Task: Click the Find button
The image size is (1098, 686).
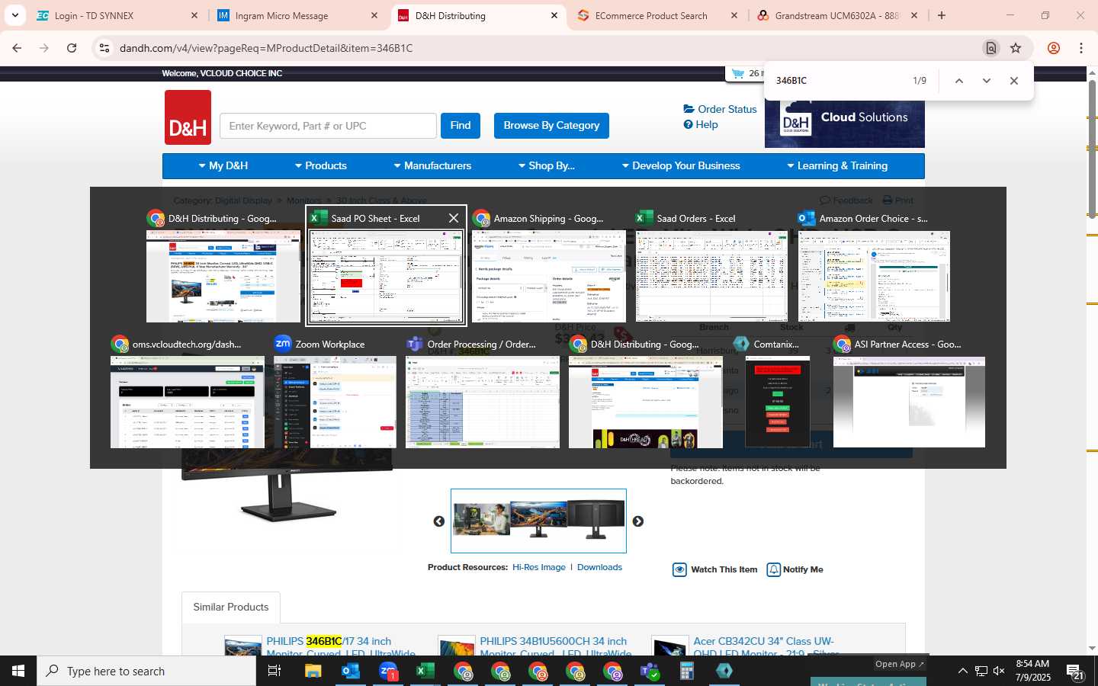Action: click(x=461, y=126)
